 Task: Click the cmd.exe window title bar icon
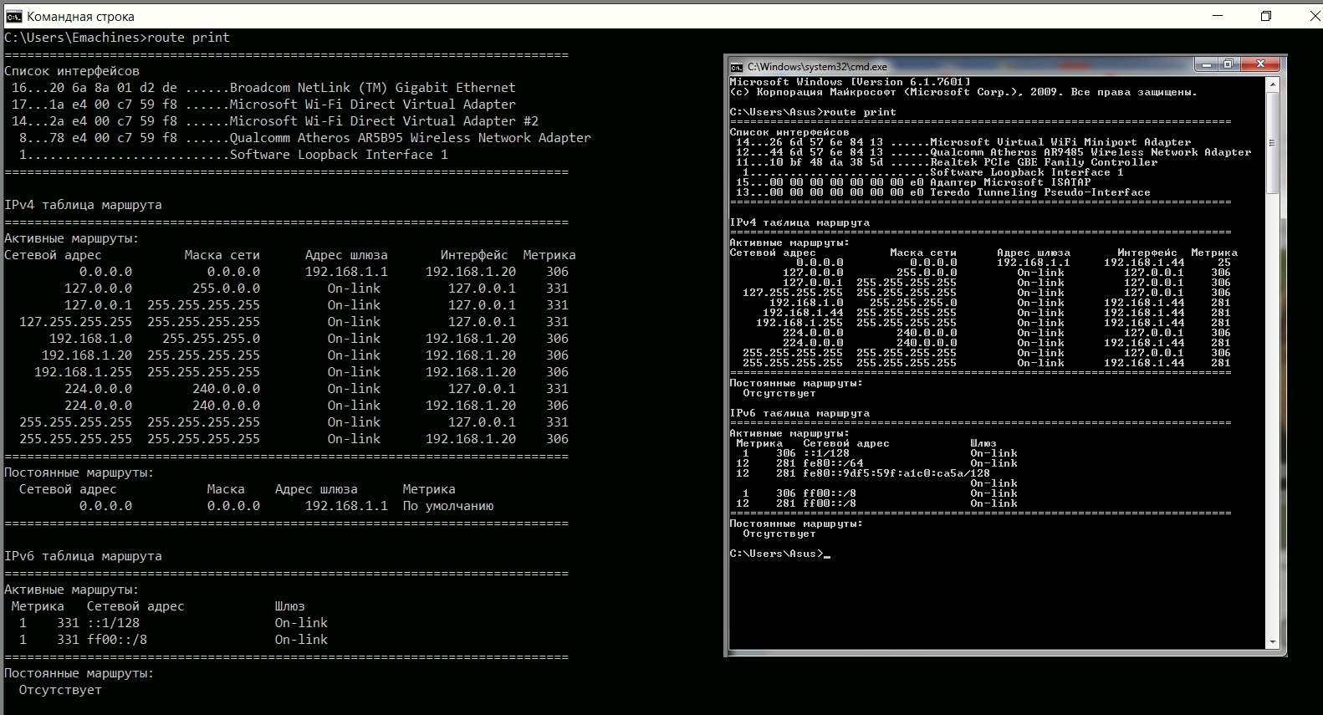(736, 67)
